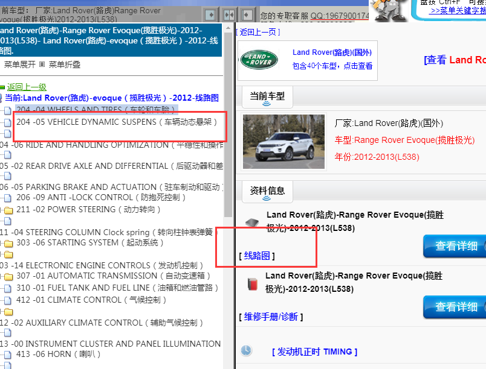Viewport: 486px width, 369px height.
Task: Open the 线路图 link
Action: pyautogui.click(x=257, y=256)
